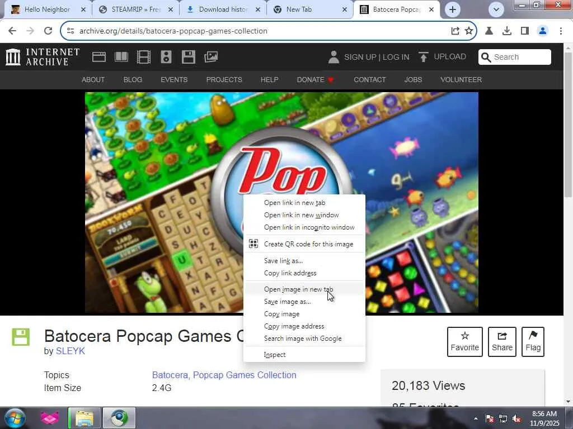Open the Chrome profile avatar

pyautogui.click(x=543, y=31)
